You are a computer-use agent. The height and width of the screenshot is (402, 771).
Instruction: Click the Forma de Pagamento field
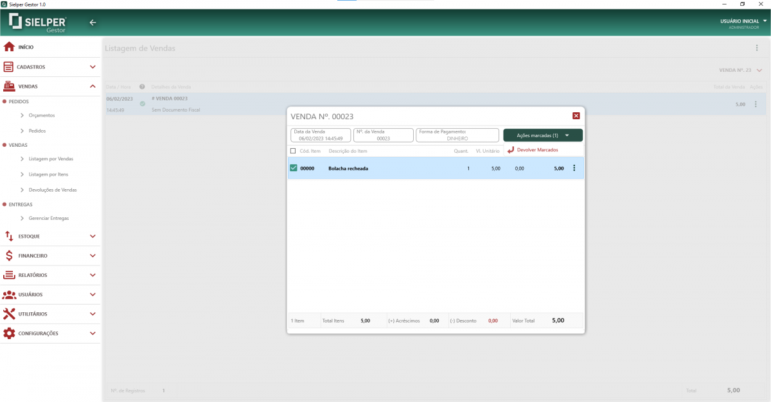tap(457, 135)
